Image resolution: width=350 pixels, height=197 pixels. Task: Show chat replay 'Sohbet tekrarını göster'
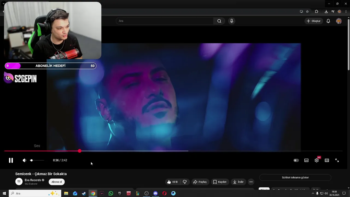295,178
